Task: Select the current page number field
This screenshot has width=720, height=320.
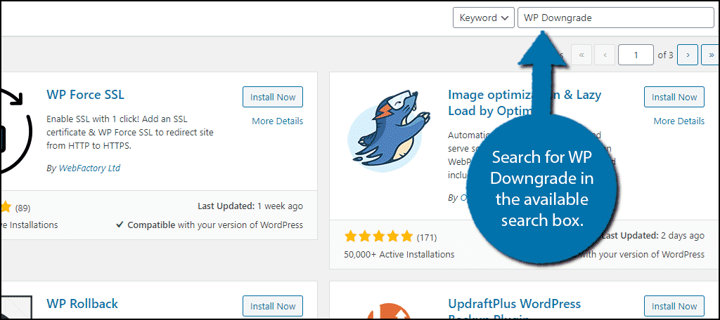Action: (x=636, y=55)
